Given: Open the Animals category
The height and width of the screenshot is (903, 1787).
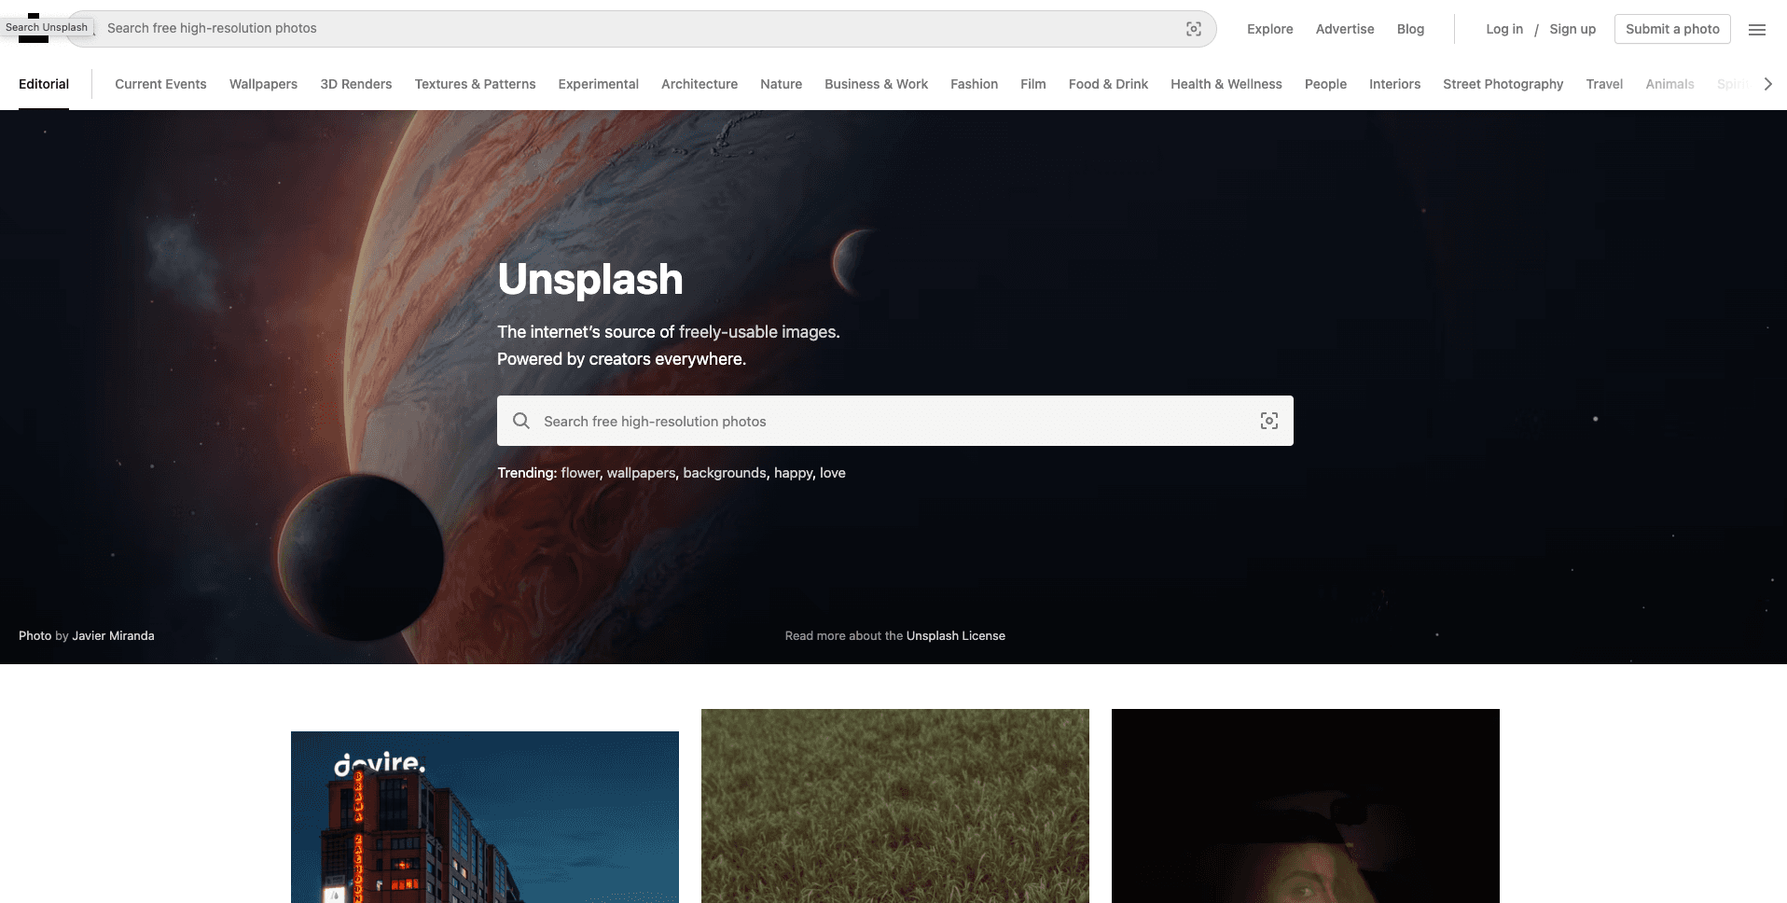Looking at the screenshot, I should click(1669, 84).
